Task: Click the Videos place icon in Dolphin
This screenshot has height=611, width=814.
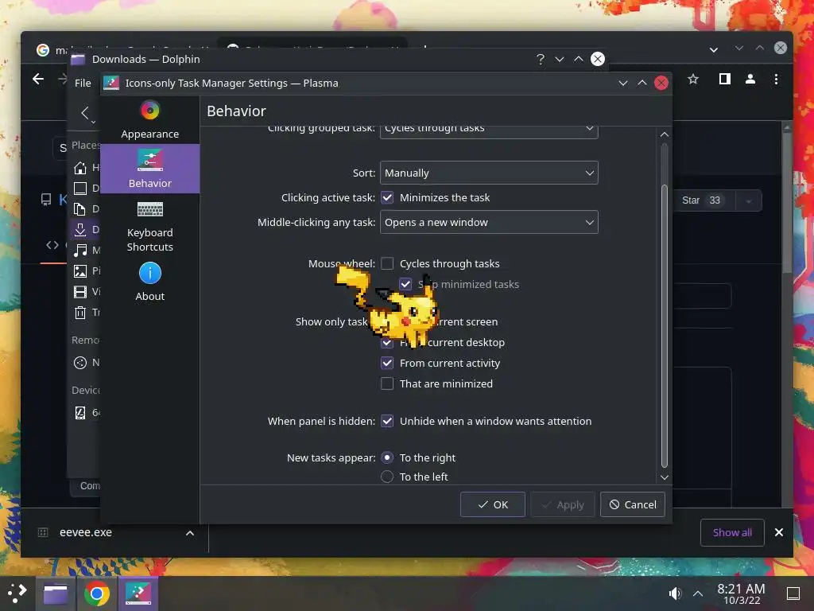Action: point(80,291)
